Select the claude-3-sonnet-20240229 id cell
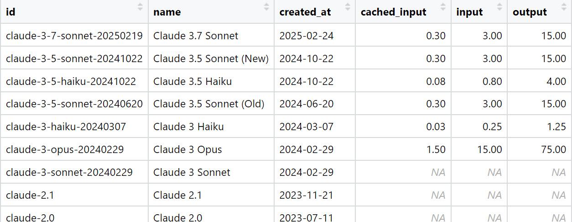Screen dimensions: 572x222 click(x=74, y=172)
